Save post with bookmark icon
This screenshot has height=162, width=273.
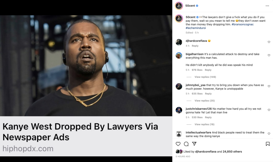[x=268, y=144]
